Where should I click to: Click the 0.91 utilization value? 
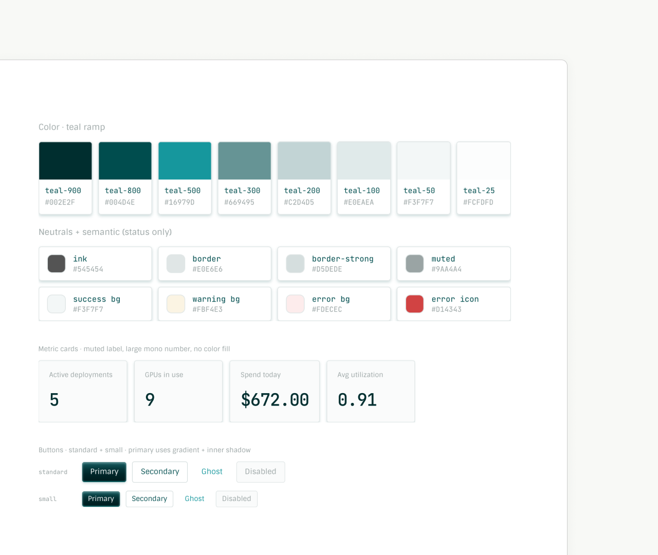pyautogui.click(x=357, y=400)
